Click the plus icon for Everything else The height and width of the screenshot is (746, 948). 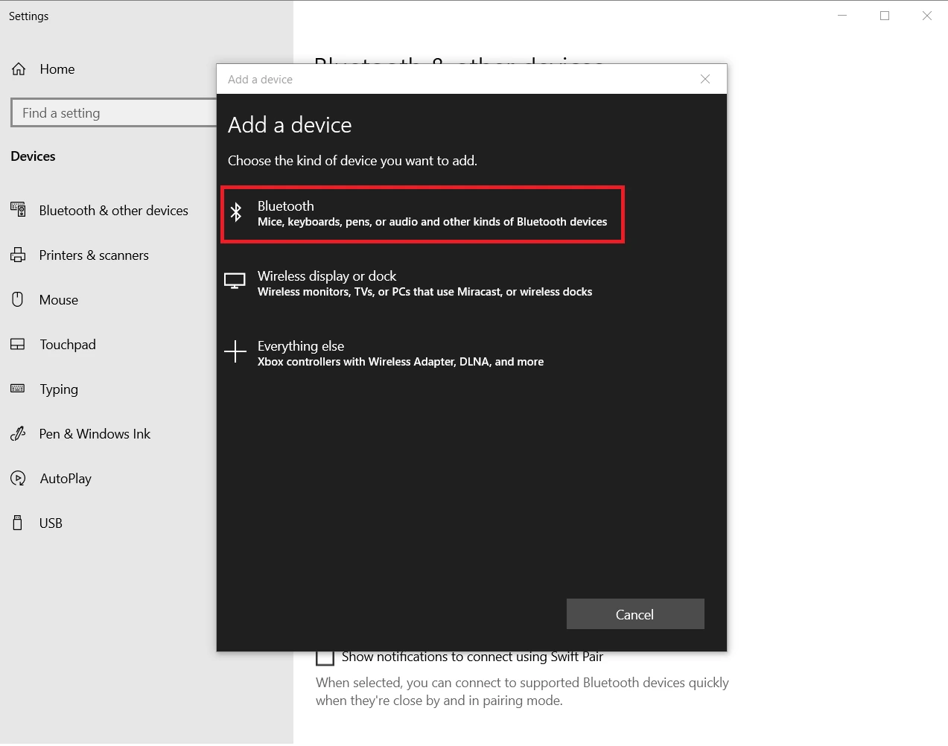pos(235,351)
